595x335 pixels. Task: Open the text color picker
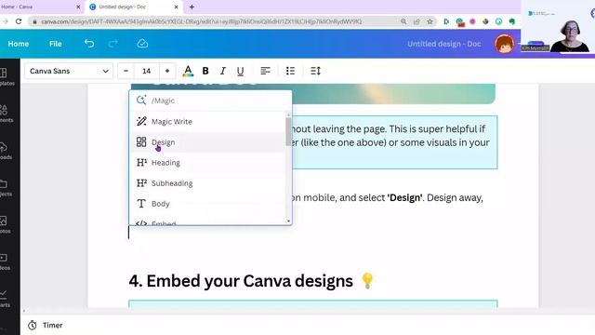coord(188,71)
